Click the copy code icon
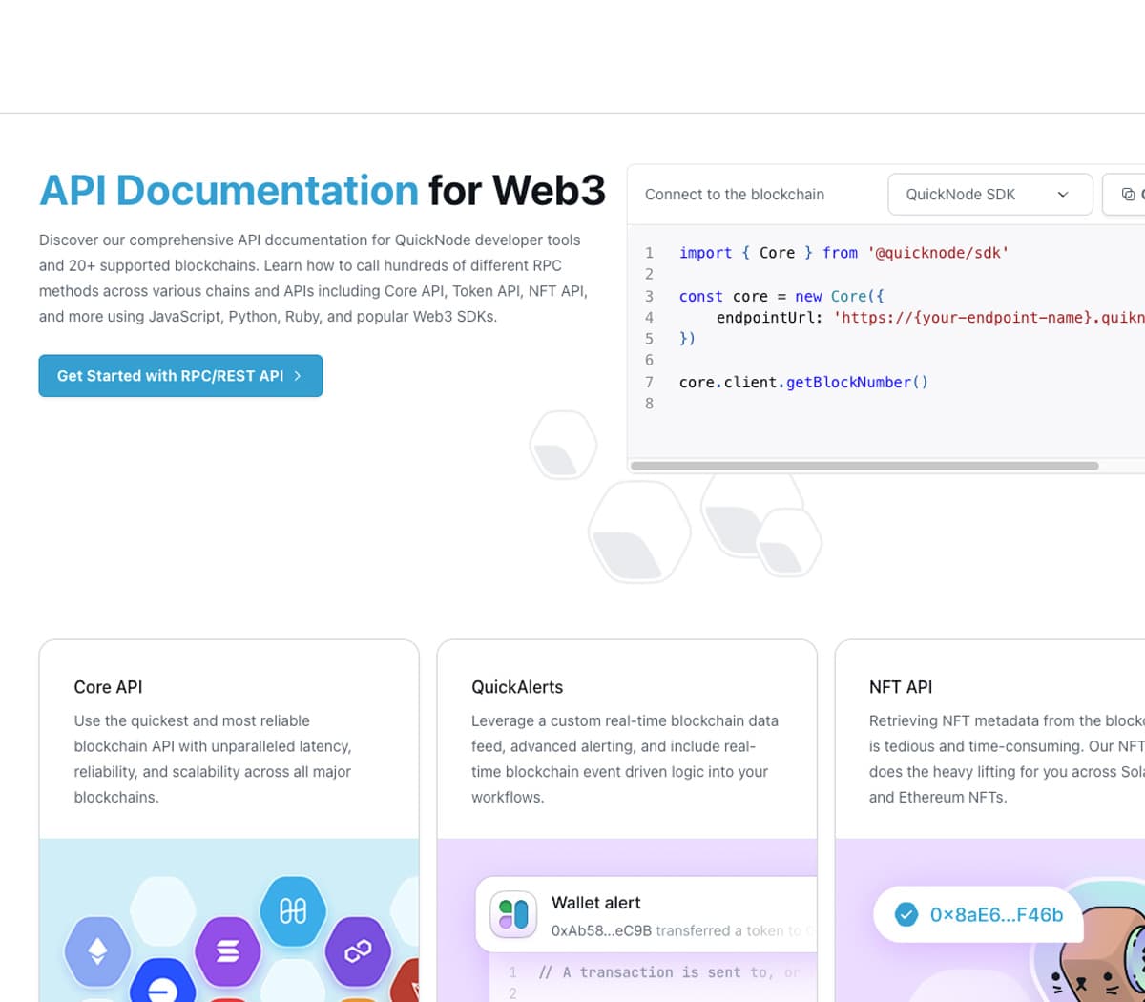 [1128, 195]
